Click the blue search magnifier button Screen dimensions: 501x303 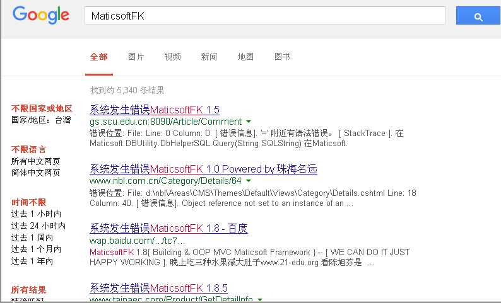click(478, 15)
